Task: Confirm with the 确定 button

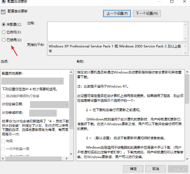Action: point(133,169)
